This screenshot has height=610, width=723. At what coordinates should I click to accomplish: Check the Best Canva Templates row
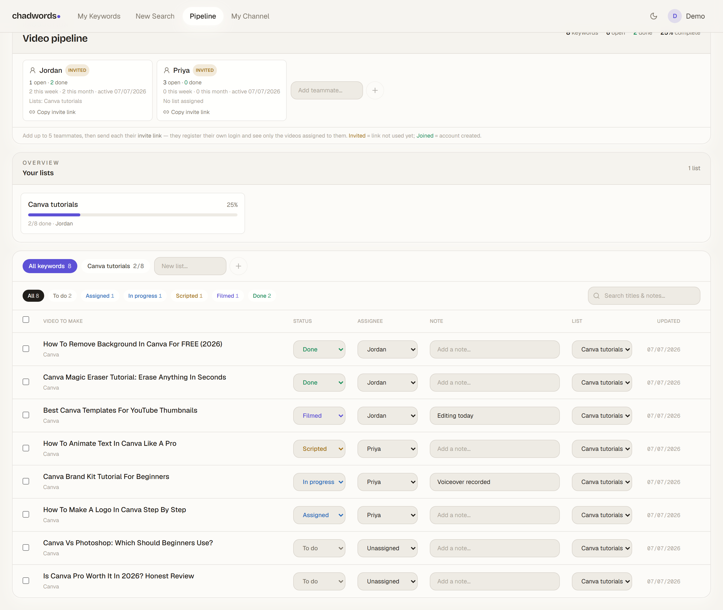[x=26, y=415]
